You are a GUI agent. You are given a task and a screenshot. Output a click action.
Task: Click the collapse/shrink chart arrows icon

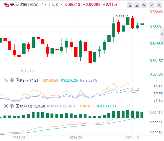click(152, 5)
